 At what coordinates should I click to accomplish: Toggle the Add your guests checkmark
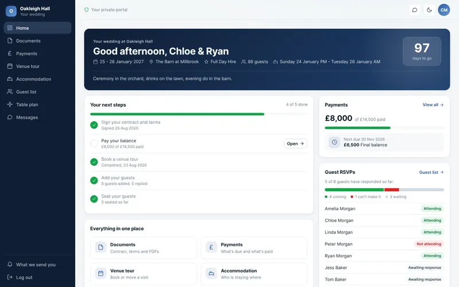[x=94, y=180]
